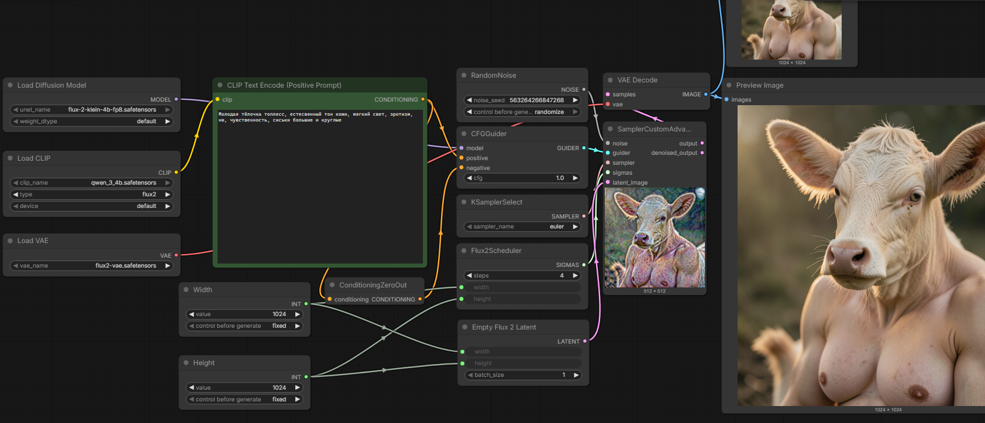
Task: Increase the Width node value
Action: [x=297, y=314]
